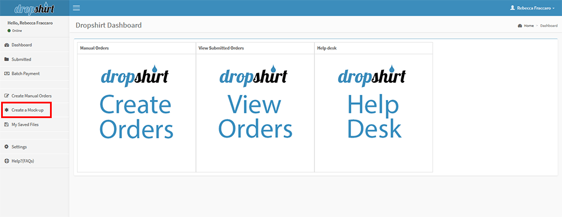Click the green Online status indicator
562x217 pixels.
(x=10, y=31)
